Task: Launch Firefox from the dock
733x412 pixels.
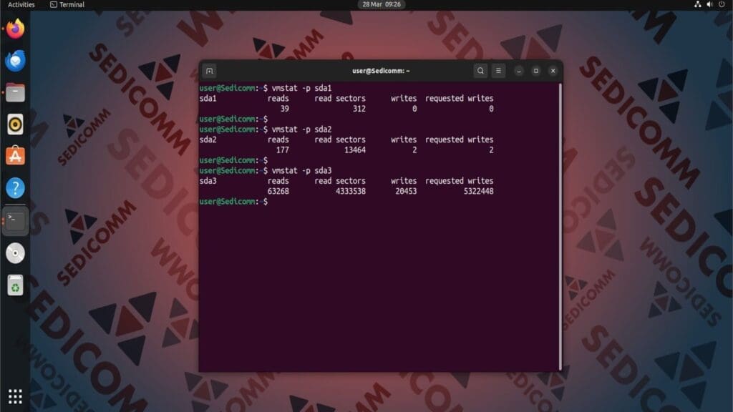Action: tap(14, 30)
